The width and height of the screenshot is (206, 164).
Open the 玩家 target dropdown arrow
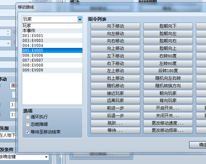(x=80, y=19)
